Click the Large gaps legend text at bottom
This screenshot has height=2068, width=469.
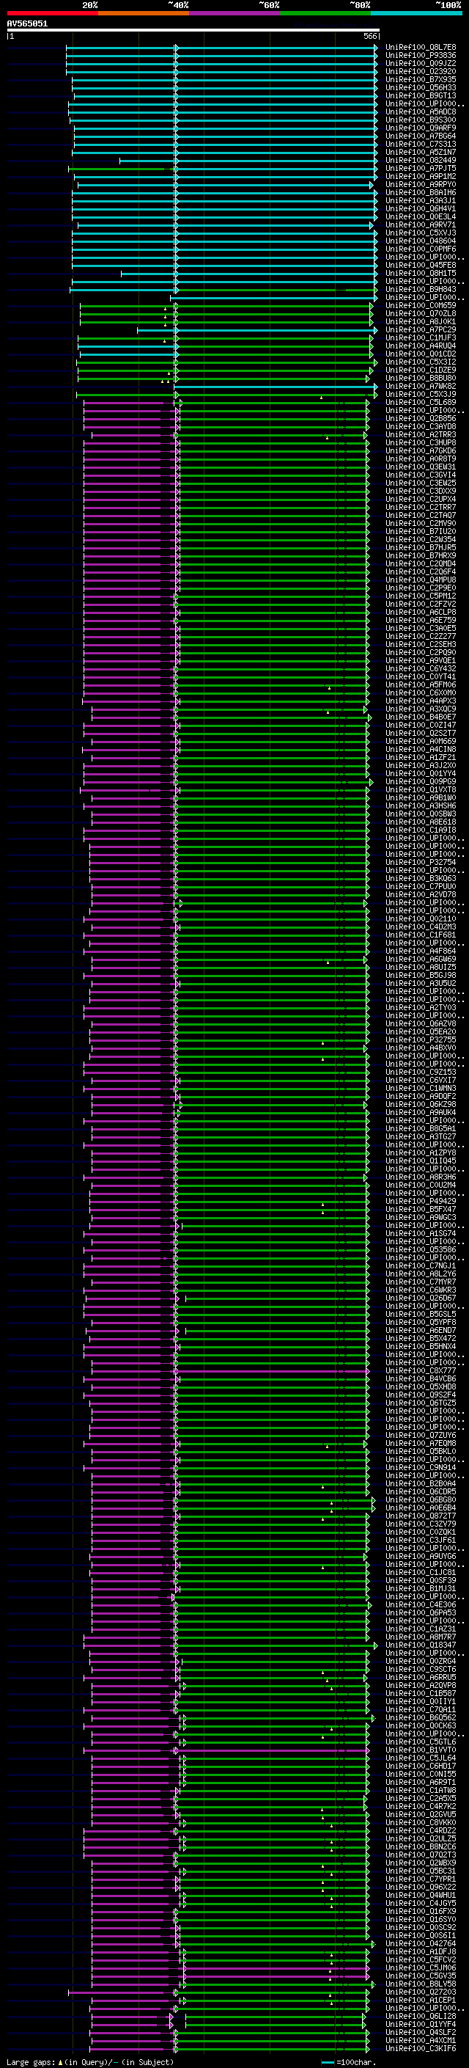31,2061
